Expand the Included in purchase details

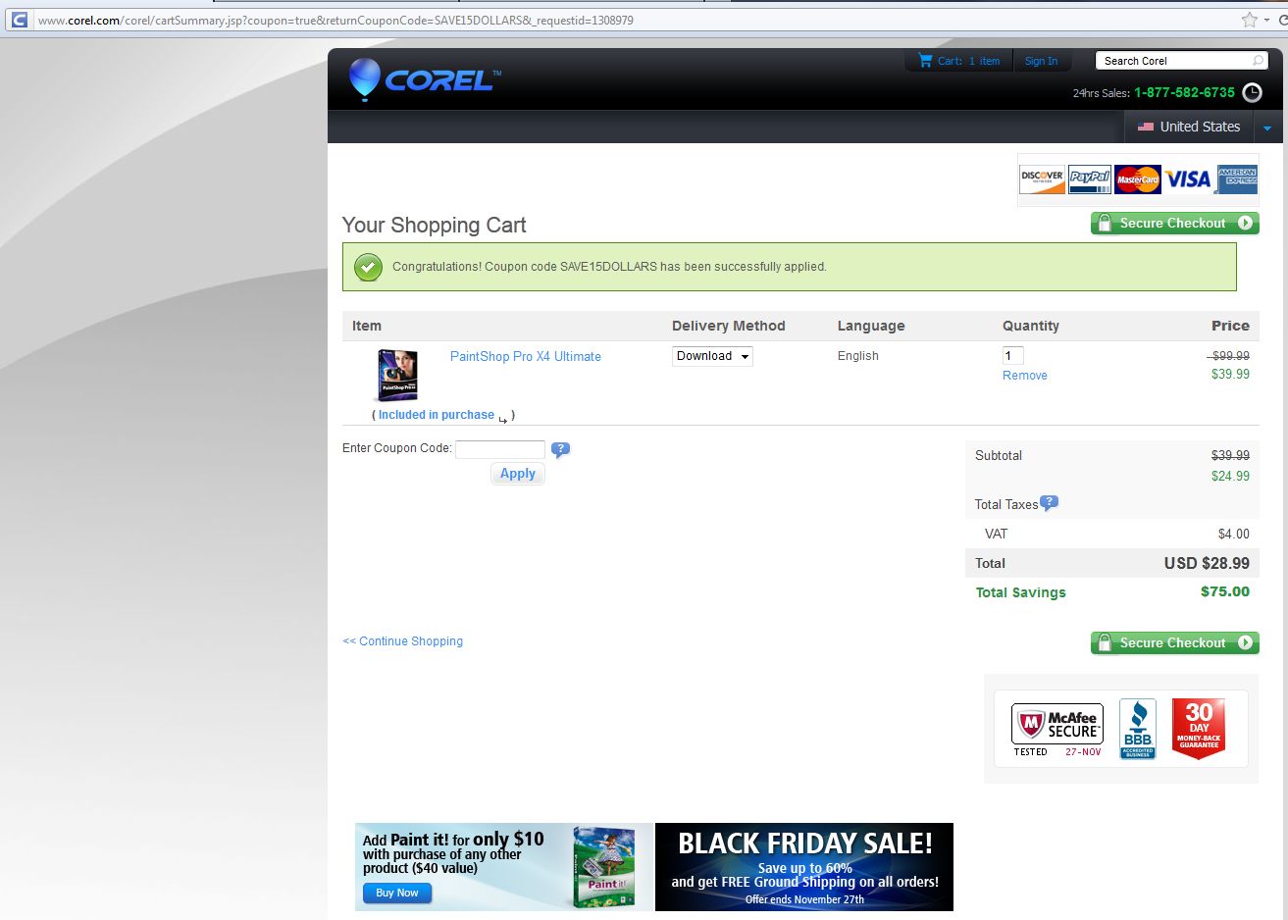pos(438,415)
